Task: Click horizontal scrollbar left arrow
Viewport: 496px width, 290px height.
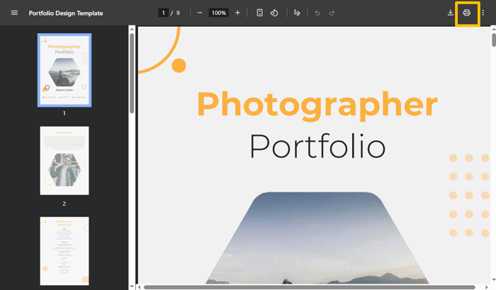Action: 139,287
